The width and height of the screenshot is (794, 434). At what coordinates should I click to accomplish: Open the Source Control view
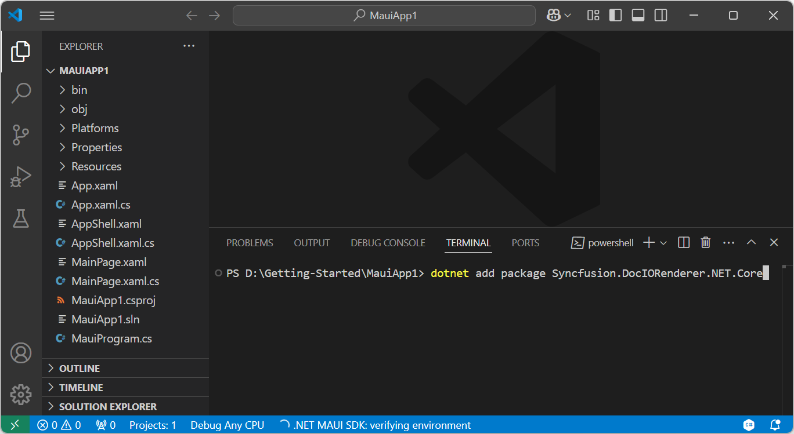coord(21,135)
